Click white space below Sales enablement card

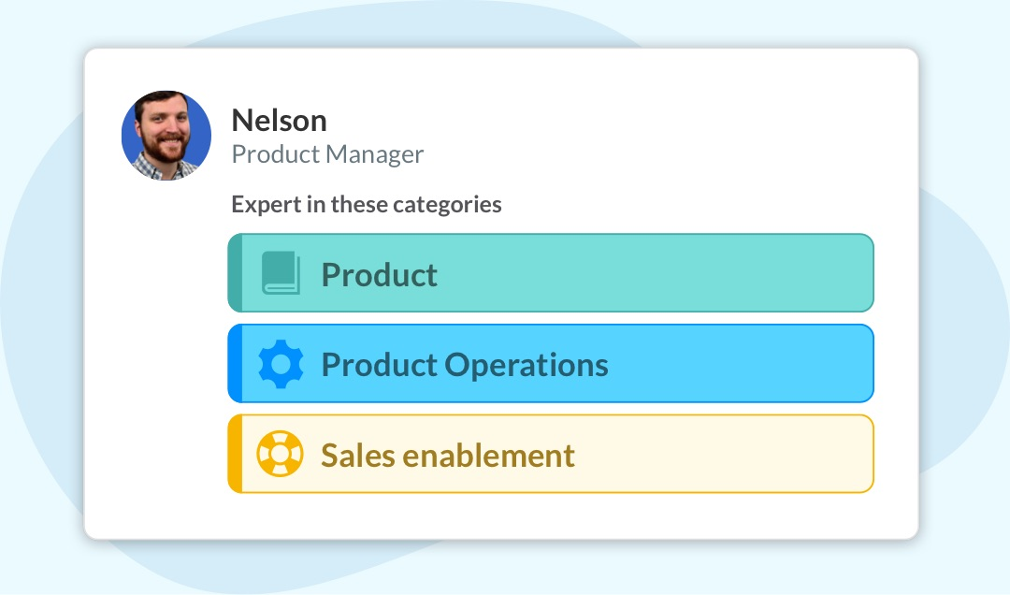tap(551, 515)
